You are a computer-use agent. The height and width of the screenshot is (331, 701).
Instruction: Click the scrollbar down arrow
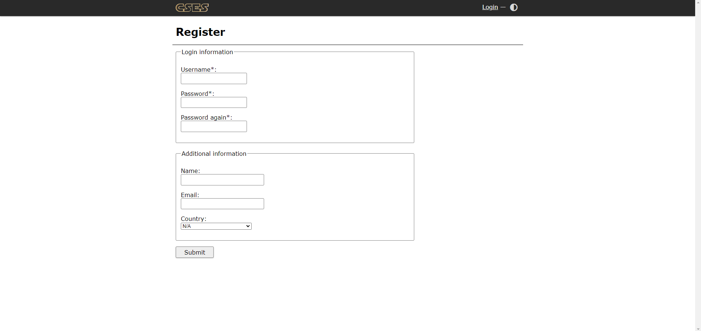pos(698,328)
